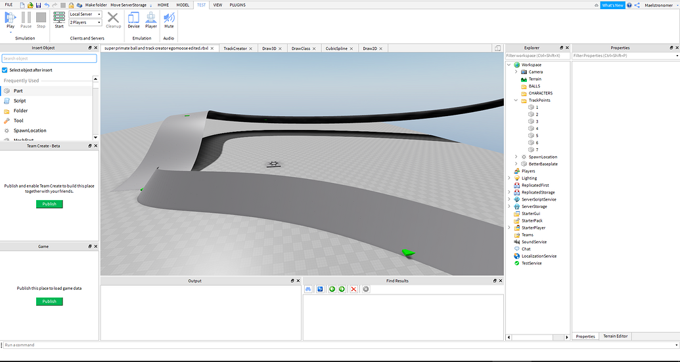Click the cloud status icon

(597, 5)
